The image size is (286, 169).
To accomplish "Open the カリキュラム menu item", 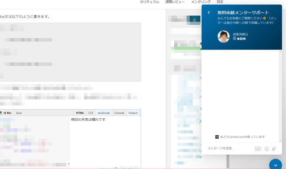I will [150, 2].
